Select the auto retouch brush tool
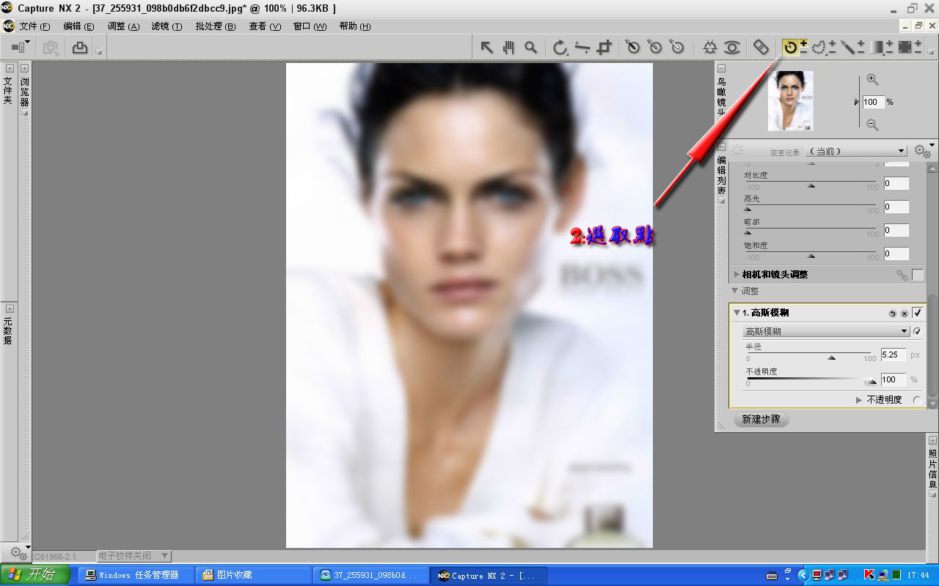Image resolution: width=939 pixels, height=586 pixels. pyautogui.click(x=761, y=48)
